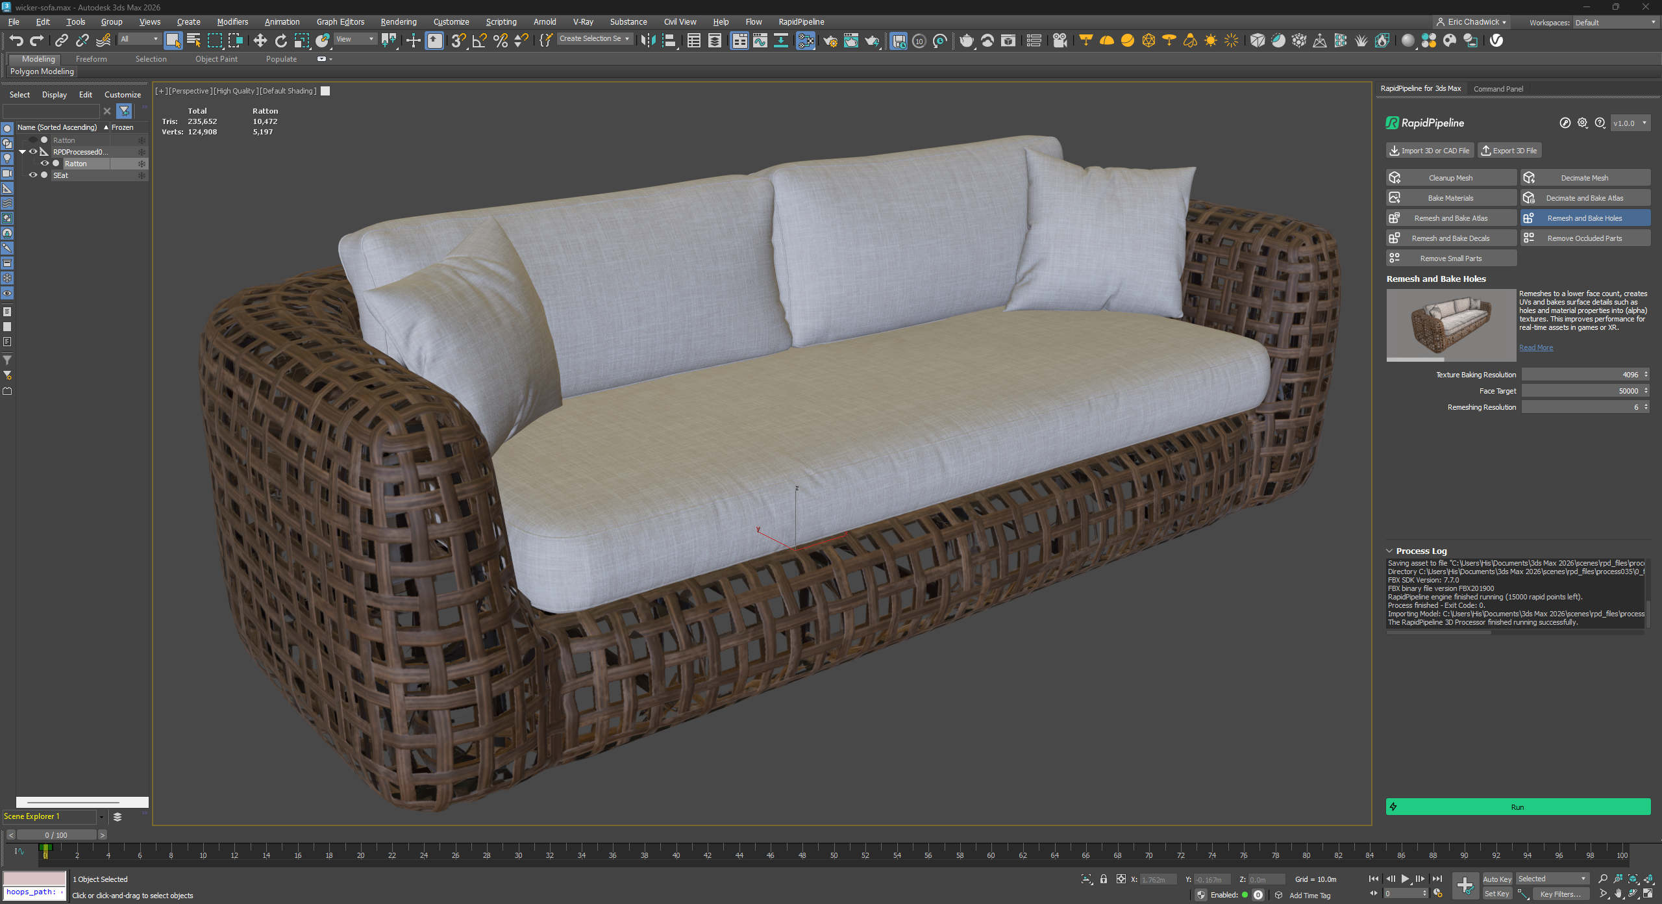
Task: Open the RapidPipeline menu
Action: (x=801, y=21)
